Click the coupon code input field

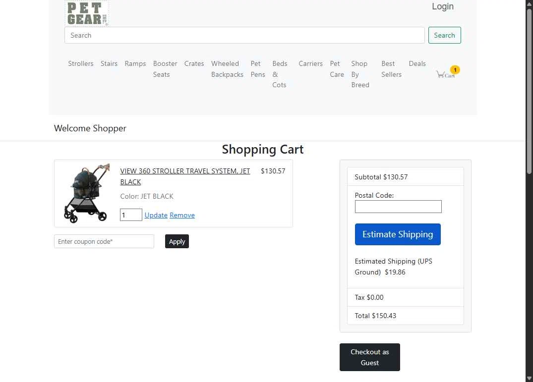tap(104, 241)
